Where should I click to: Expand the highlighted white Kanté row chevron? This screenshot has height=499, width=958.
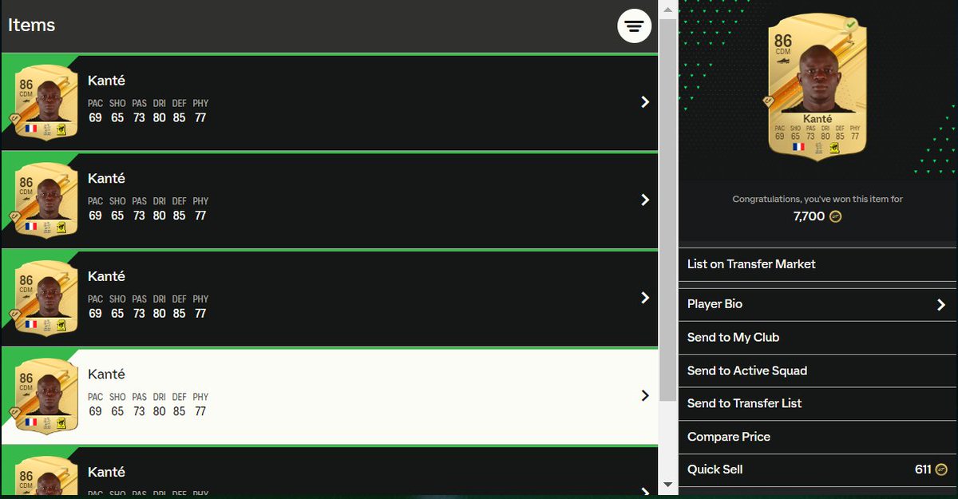tap(645, 395)
